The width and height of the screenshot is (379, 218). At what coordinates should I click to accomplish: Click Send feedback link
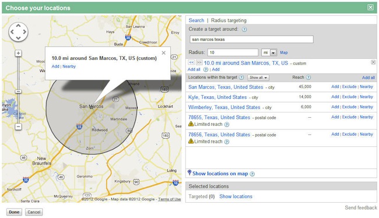pos(360,208)
